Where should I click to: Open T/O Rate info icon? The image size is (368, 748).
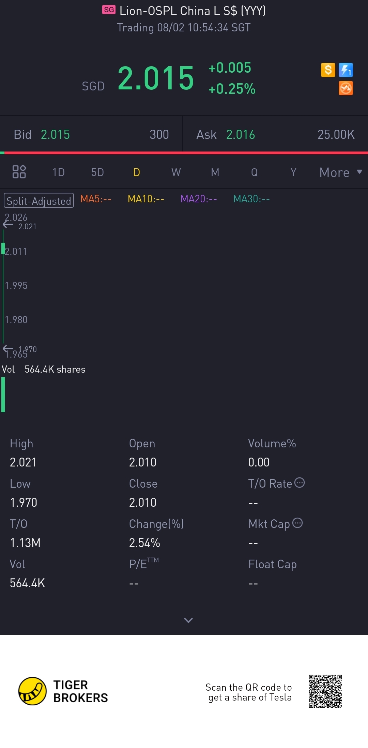(x=300, y=483)
